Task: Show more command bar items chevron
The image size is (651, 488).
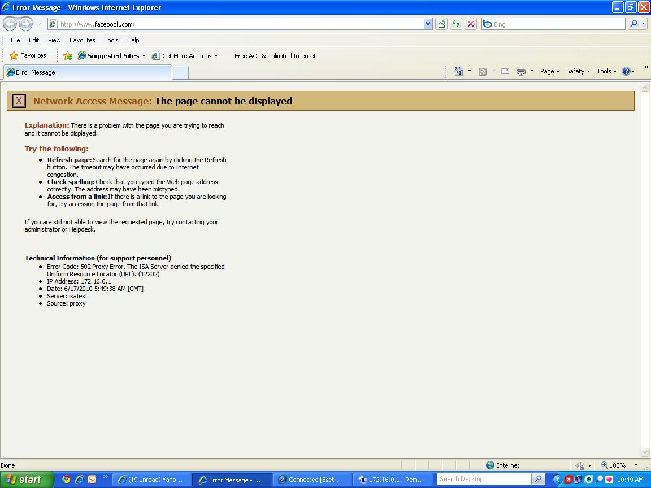Action: click(646, 67)
